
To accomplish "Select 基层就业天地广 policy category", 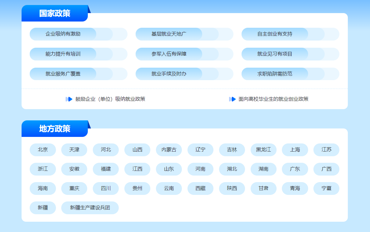I will pyautogui.click(x=169, y=34).
